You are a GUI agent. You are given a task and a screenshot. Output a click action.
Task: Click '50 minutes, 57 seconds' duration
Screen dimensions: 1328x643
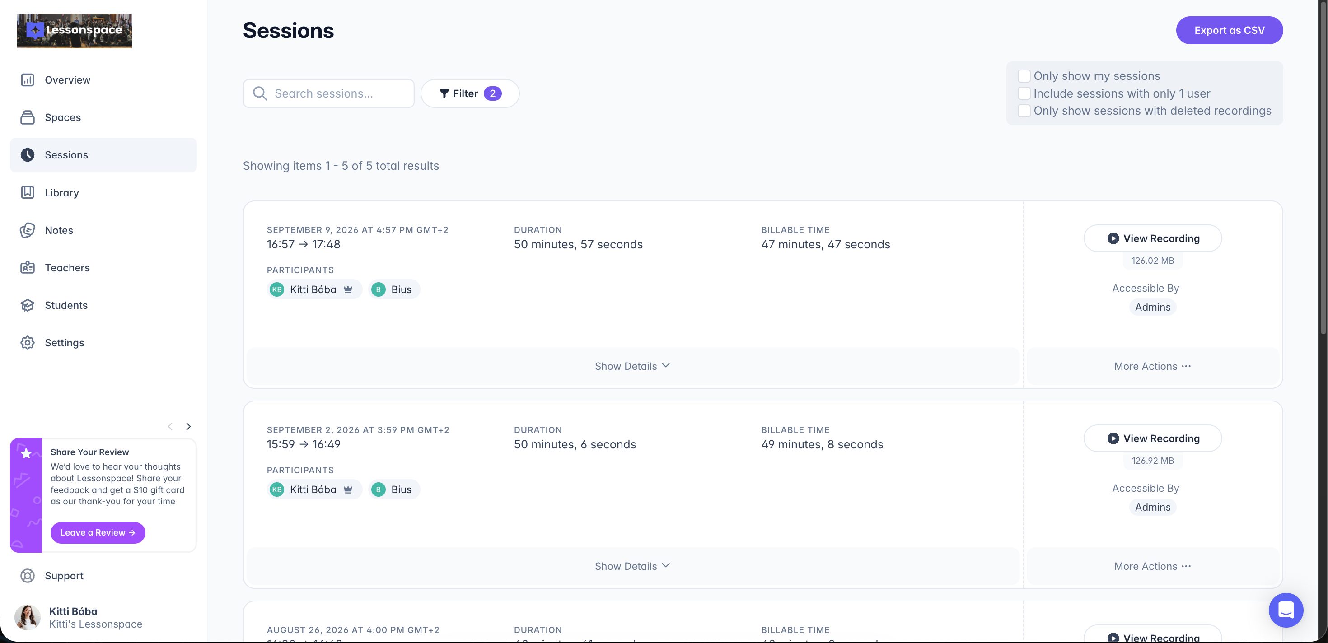(578, 244)
